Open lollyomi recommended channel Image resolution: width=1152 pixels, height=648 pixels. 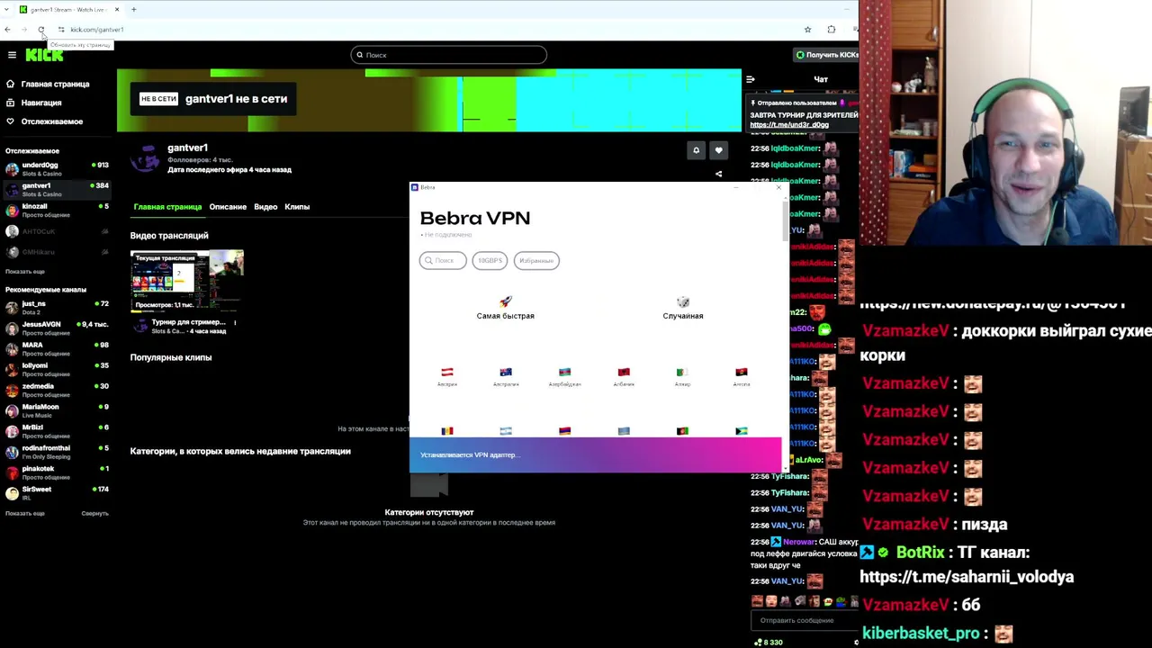pyautogui.click(x=56, y=369)
